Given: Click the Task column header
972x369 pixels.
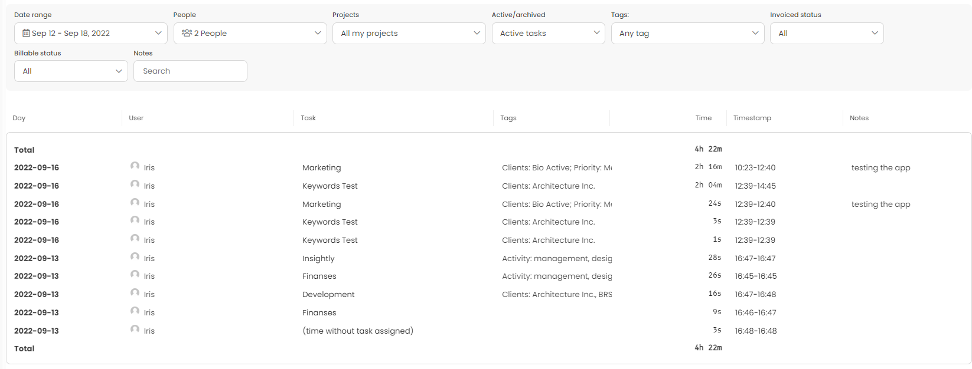Looking at the screenshot, I should (308, 118).
